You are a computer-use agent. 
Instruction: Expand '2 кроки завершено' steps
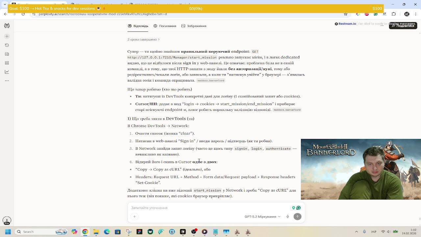[x=143, y=39]
